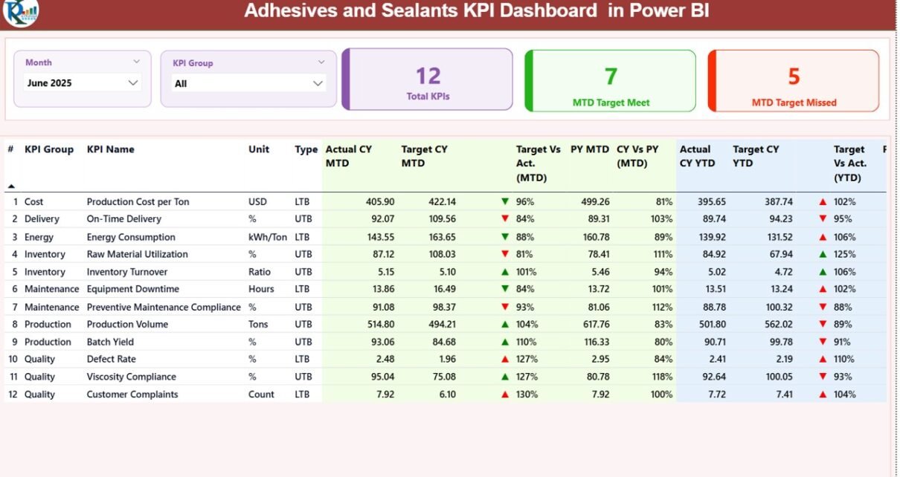Select the Total KPIs card
900x477 pixels.
coord(428,80)
